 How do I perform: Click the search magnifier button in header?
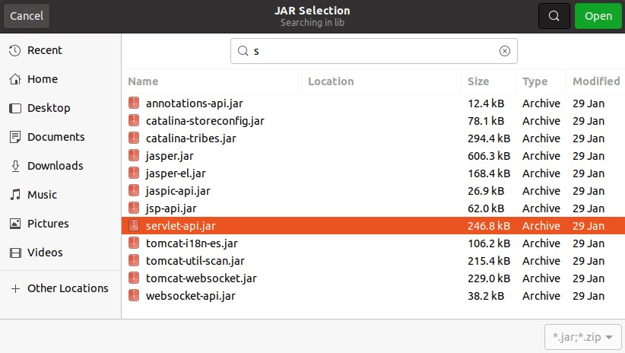tap(554, 16)
